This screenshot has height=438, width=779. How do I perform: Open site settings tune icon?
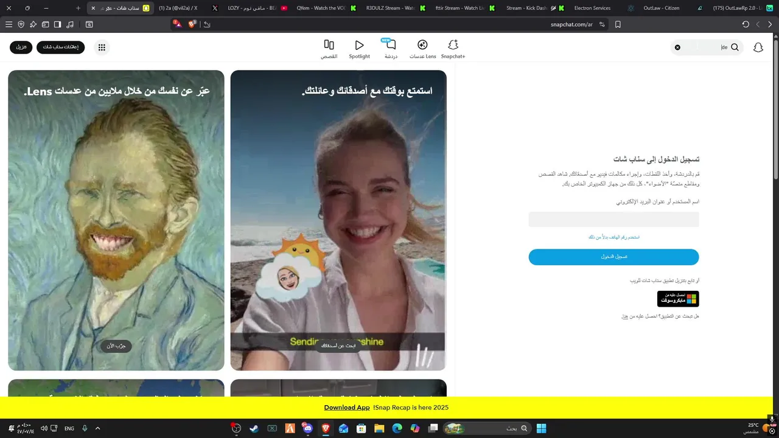point(602,24)
